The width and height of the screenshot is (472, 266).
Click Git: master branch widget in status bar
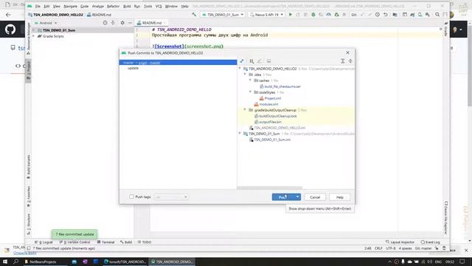(x=423, y=248)
